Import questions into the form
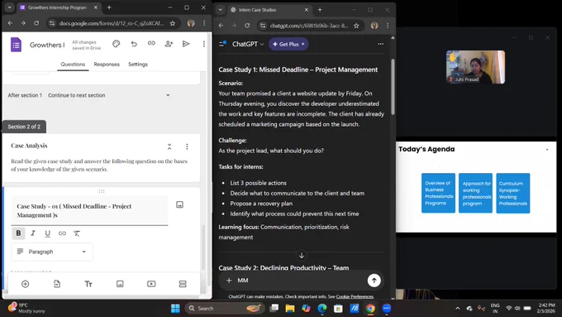 tap(57, 284)
